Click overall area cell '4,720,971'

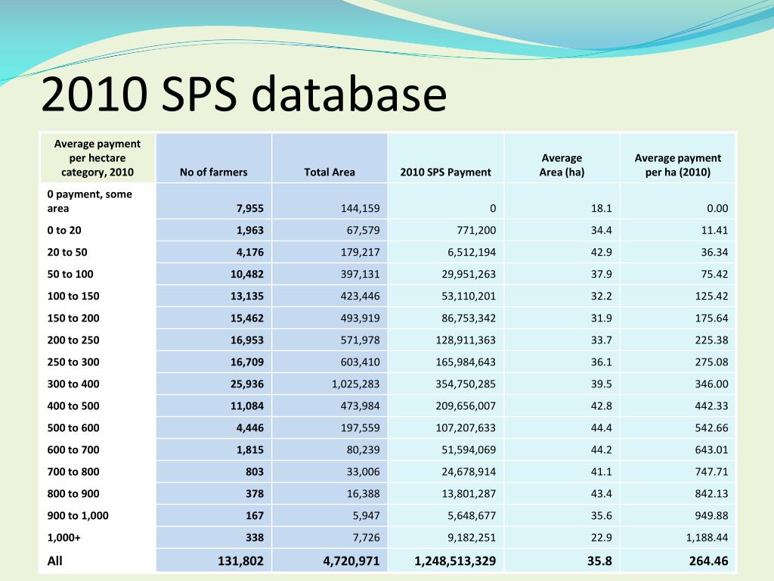[x=351, y=561]
